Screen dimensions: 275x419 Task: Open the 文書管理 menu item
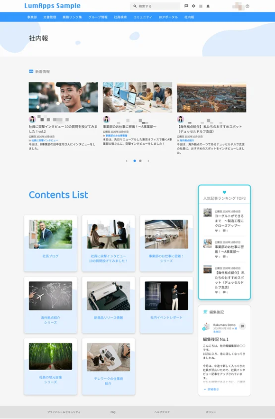pos(50,17)
